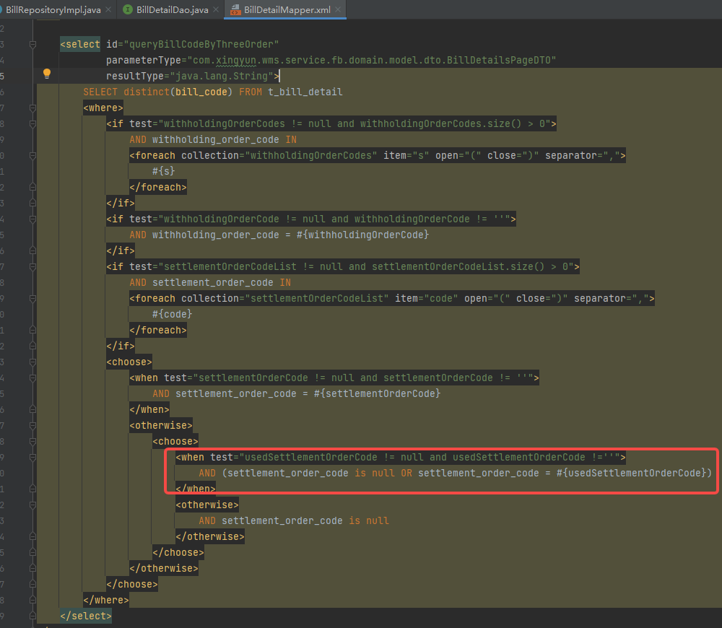Click the final AND settlement_order_code is null line
Screen dimensions: 722x628
294,520
